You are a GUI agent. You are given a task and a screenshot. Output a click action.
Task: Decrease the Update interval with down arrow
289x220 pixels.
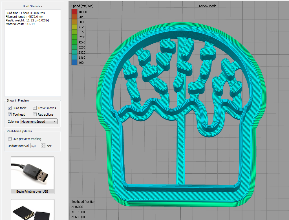(x=43, y=147)
